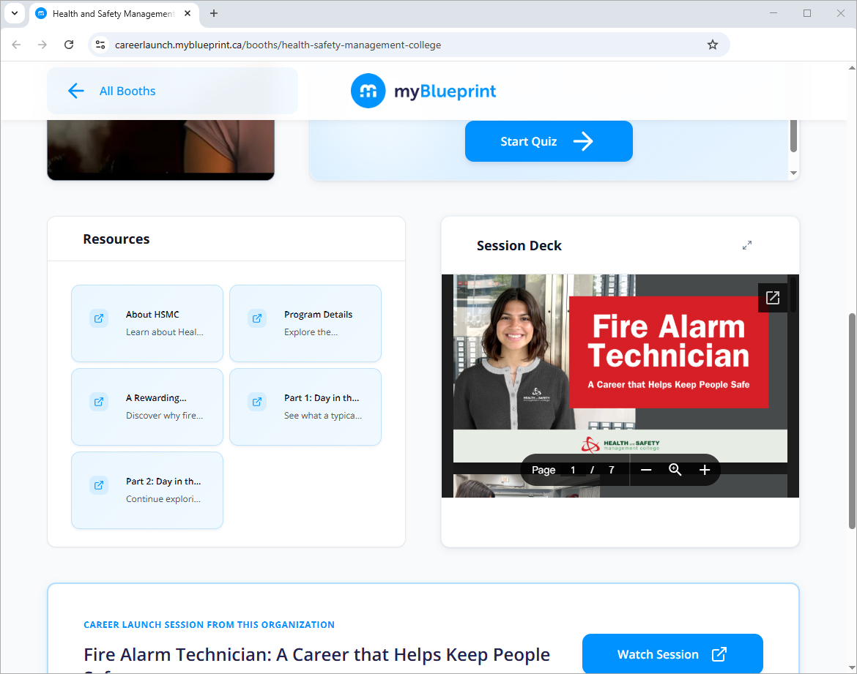857x674 pixels.
Task: Click the Watch Session button
Action: click(672, 654)
